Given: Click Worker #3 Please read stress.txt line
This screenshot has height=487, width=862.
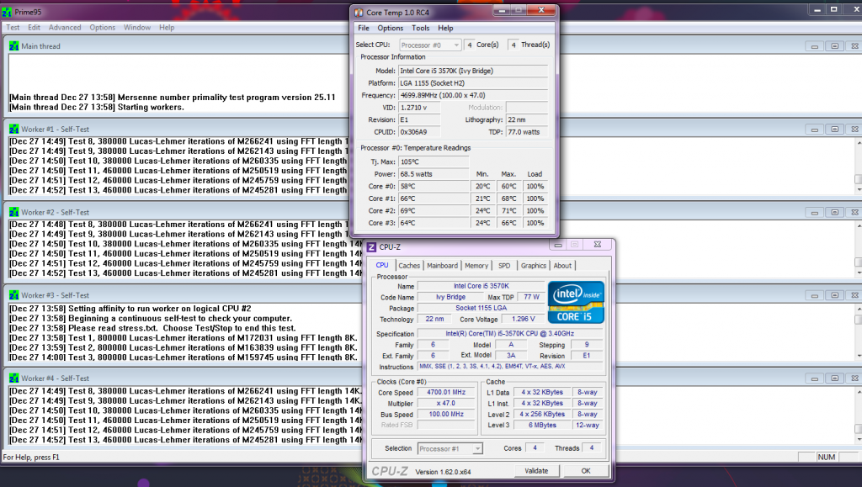Looking at the screenshot, I should coord(152,328).
